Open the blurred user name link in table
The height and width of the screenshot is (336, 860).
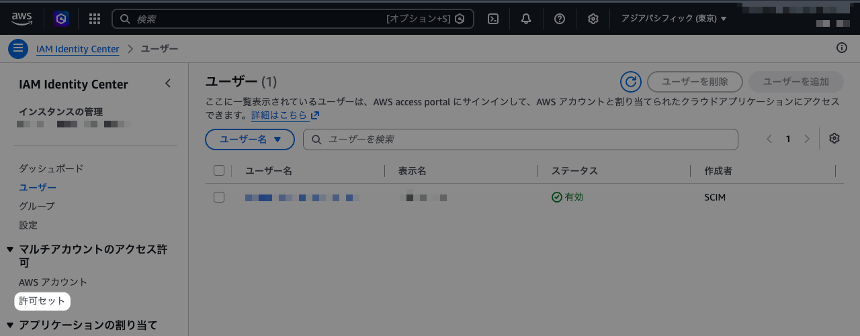(302, 198)
